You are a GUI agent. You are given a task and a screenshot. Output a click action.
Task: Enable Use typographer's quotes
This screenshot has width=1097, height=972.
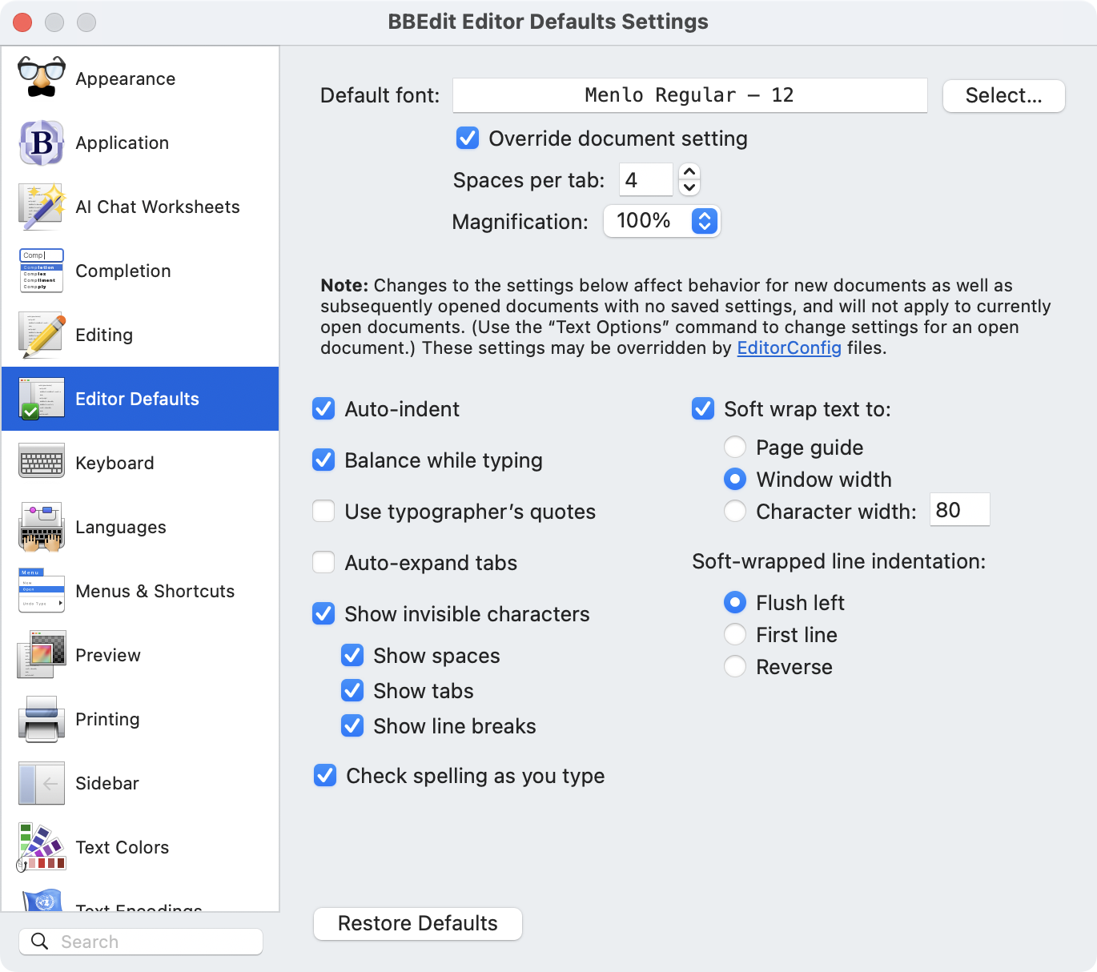coord(323,512)
